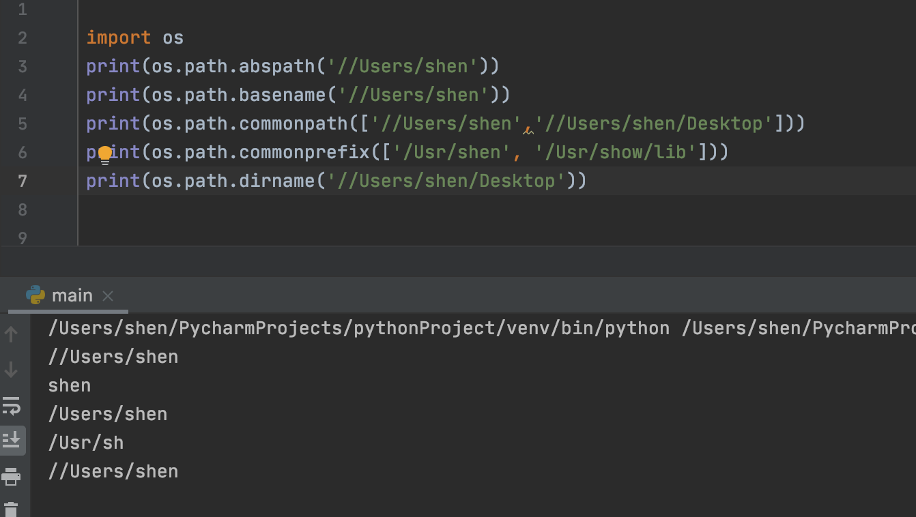Toggle Use Soft Wraps in the console
The image size is (916, 517).
click(x=12, y=405)
